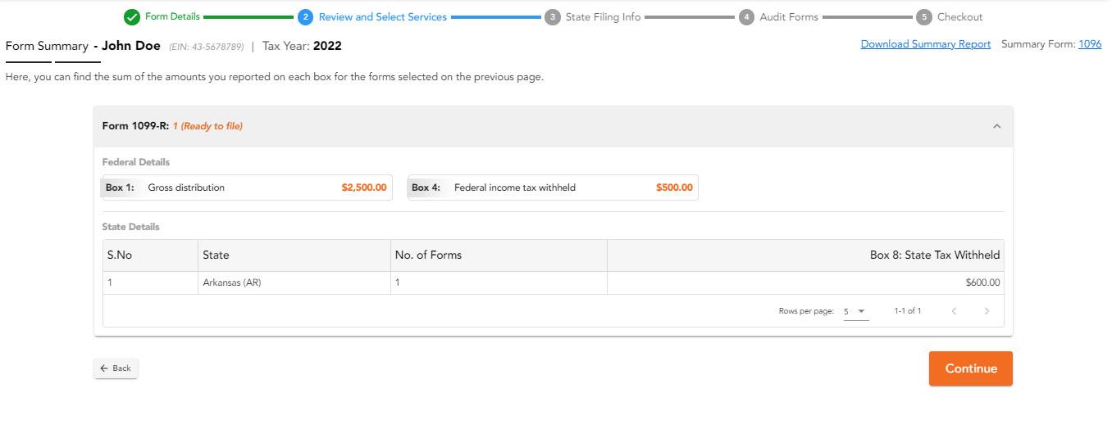
Task: Open the Review and Select Services step
Action: pos(383,16)
